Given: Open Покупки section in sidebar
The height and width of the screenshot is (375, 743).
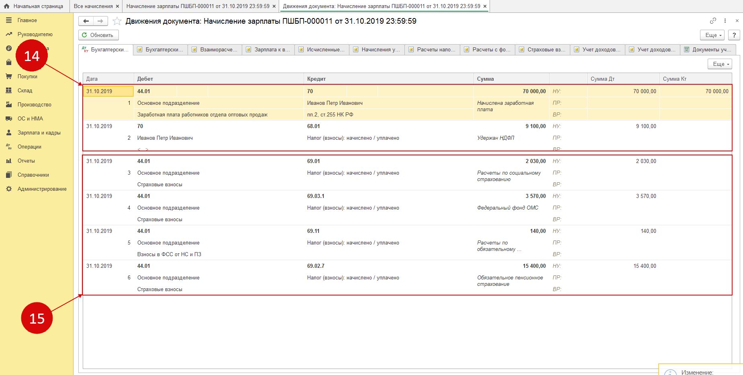Looking at the screenshot, I should tap(27, 76).
